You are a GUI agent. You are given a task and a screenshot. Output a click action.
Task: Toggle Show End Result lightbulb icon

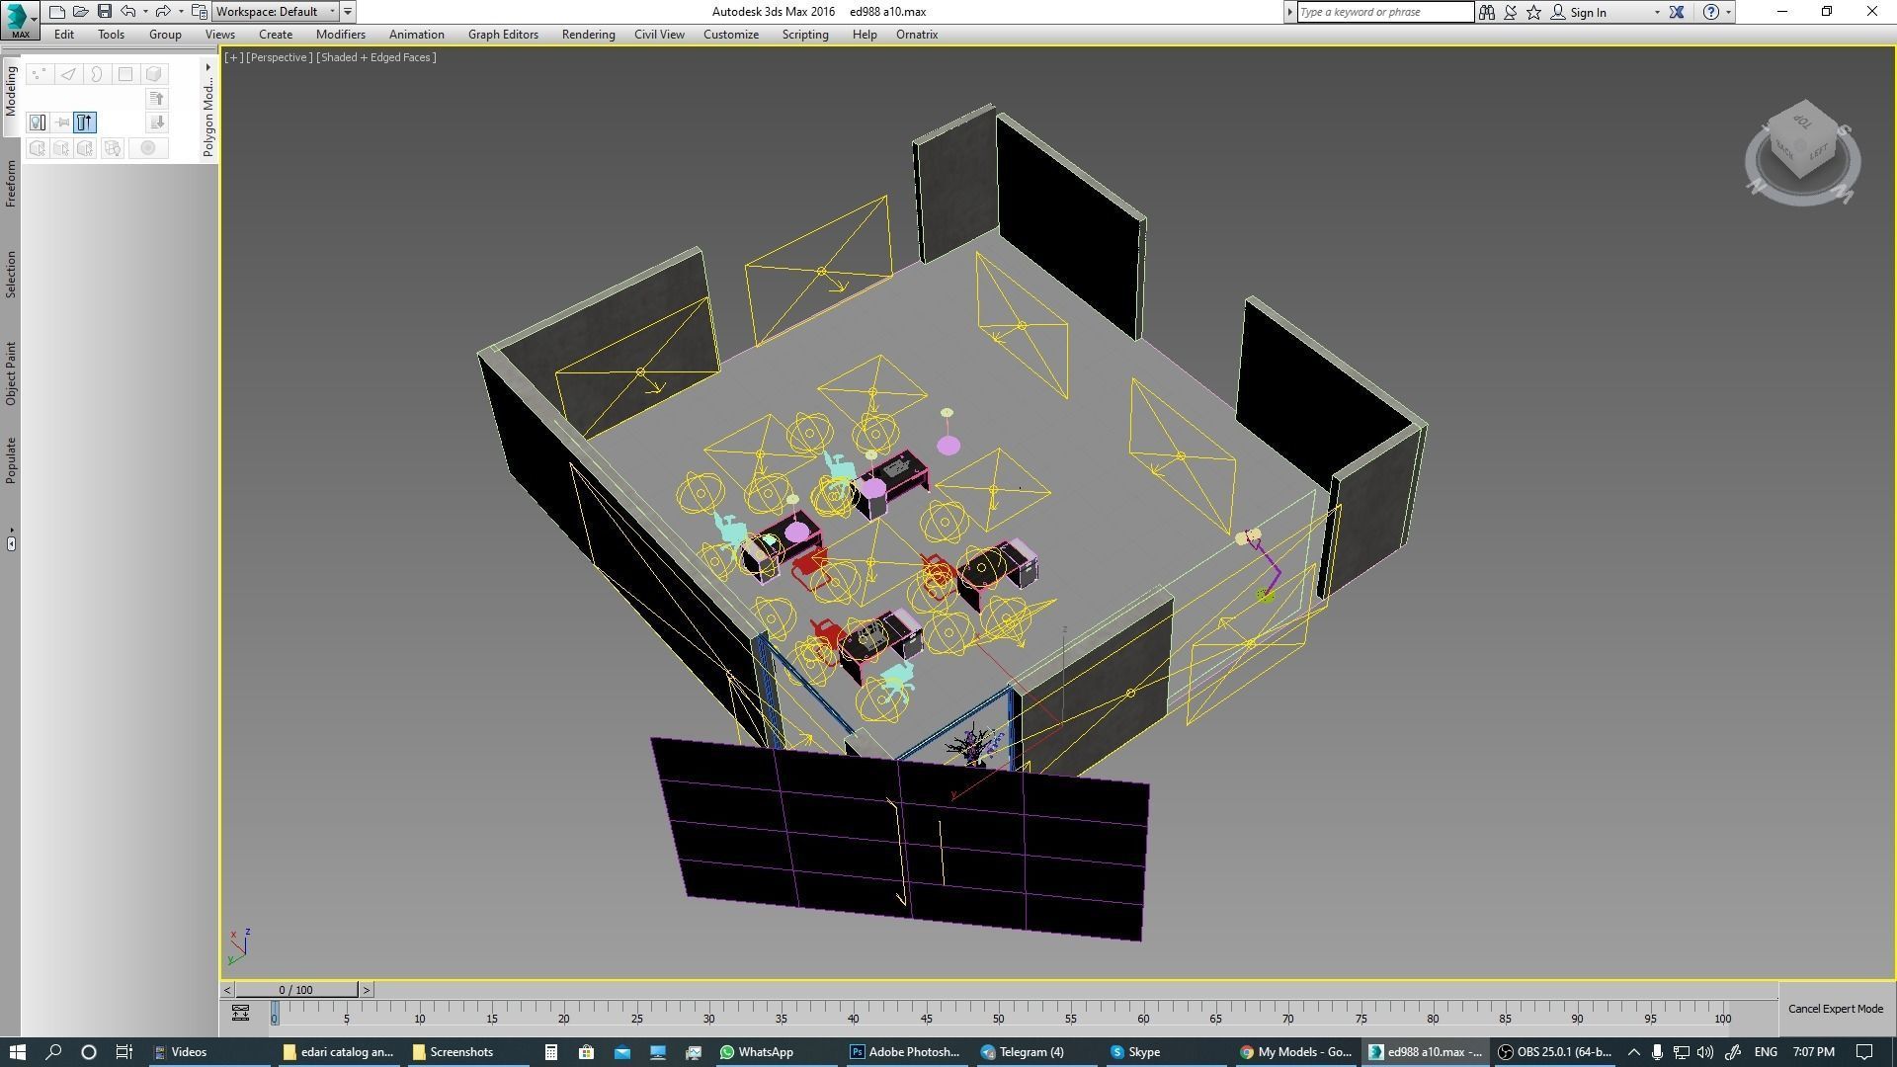38,123
